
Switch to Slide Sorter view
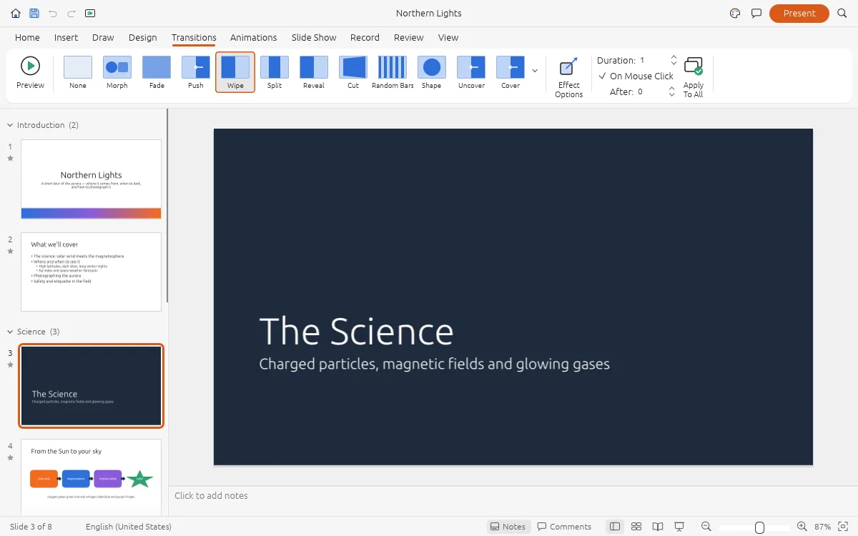click(x=636, y=527)
